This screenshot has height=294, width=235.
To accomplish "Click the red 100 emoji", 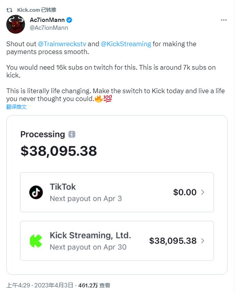I will (x=108, y=99).
